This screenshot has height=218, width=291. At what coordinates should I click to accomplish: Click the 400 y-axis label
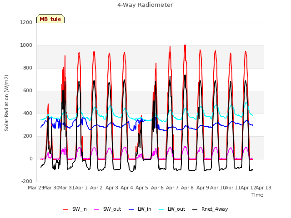[28, 113]
